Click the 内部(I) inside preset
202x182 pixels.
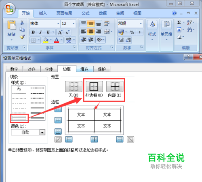point(115,86)
